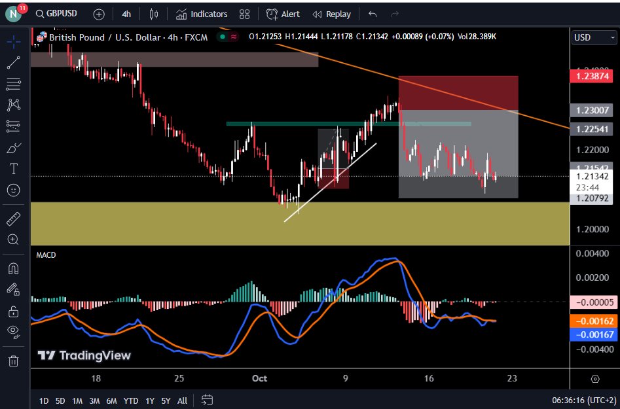
Task: Open the emoji icons tool
Action: [14, 190]
